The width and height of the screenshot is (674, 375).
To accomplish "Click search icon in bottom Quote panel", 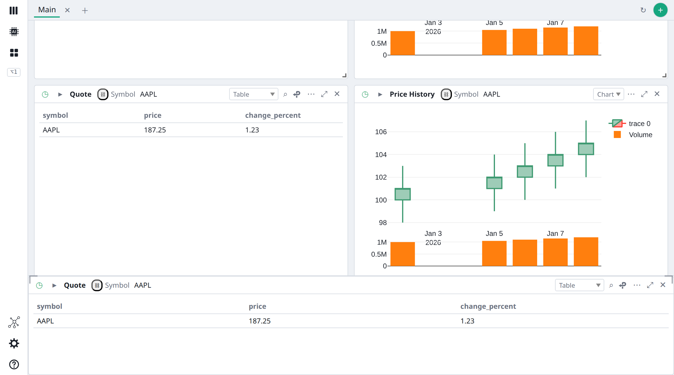I will coord(611,285).
